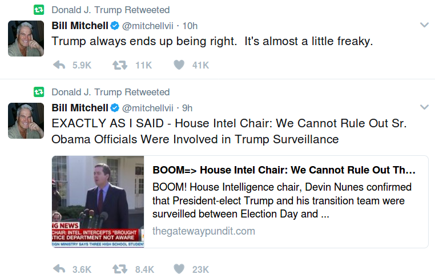435x278 pixels.
Task: Retweet the 'EXACTLY AS I SAID' tweet
Action: coord(119,269)
